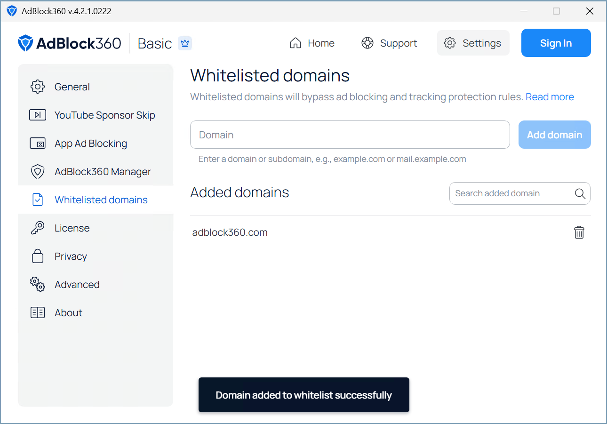This screenshot has height=424, width=607.
Task: Click the Support lifebuoy icon
Action: pos(367,43)
